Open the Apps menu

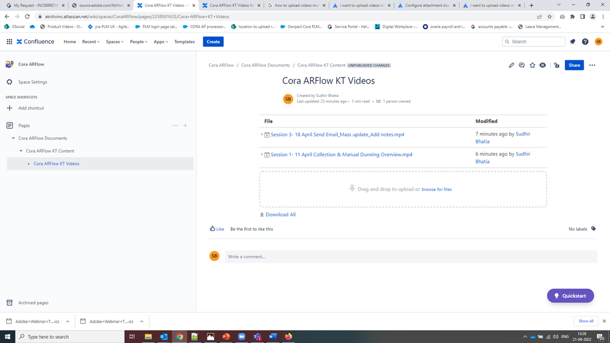click(161, 42)
